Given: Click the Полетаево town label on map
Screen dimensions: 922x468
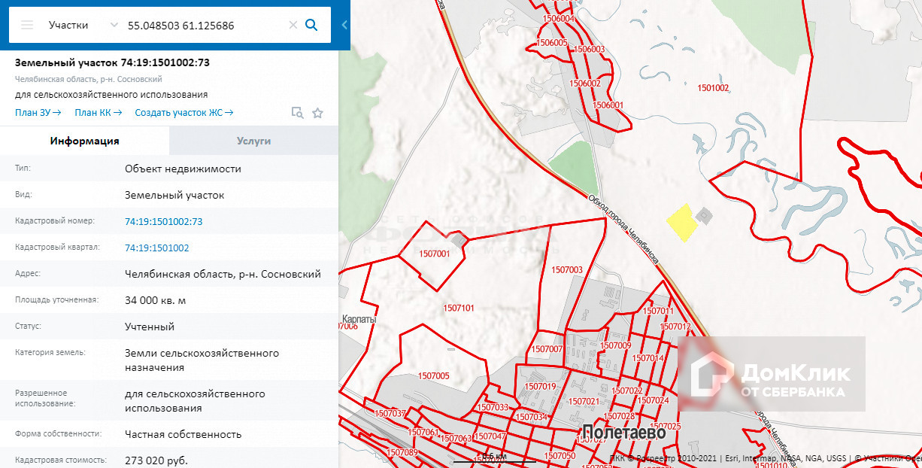Looking at the screenshot, I should point(624,433).
